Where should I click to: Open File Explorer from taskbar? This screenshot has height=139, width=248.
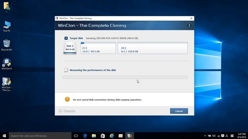click(x=94, y=136)
